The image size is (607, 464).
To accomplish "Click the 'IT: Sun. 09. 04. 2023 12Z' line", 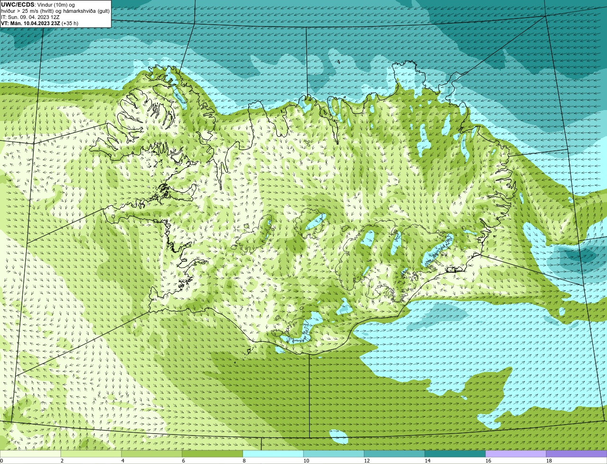I will click(x=30, y=17).
